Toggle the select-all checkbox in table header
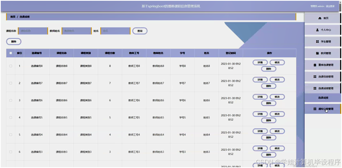The image size is (342, 168). point(11,53)
